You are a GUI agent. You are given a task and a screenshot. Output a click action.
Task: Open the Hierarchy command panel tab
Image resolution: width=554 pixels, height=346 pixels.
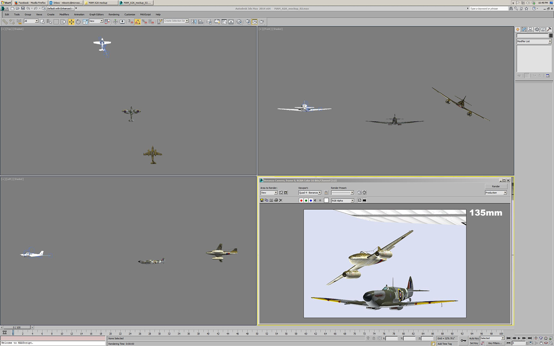point(530,29)
